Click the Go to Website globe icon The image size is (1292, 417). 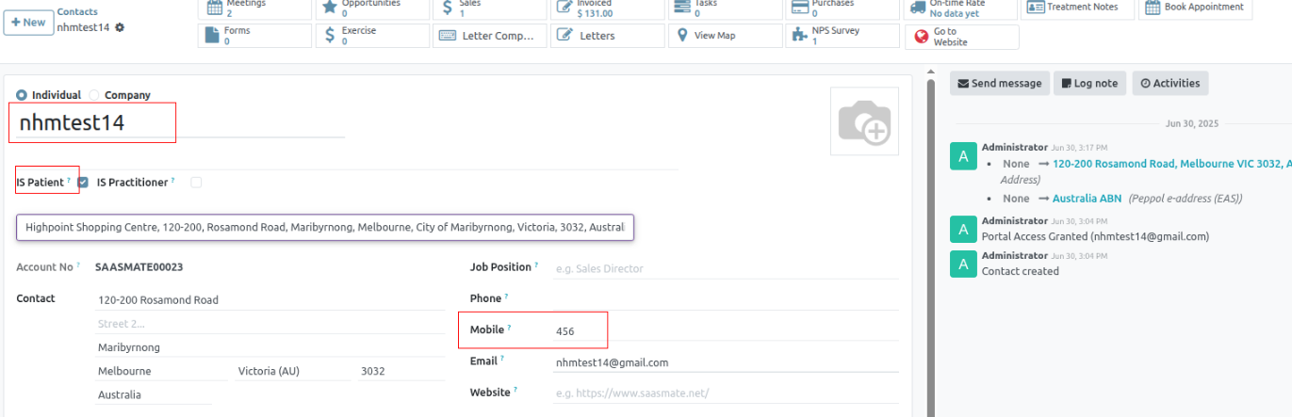[921, 37]
